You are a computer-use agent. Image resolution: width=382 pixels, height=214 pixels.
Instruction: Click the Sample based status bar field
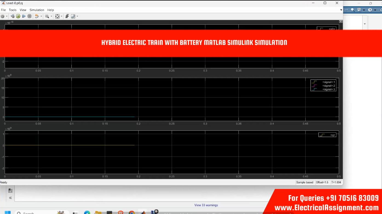(x=305, y=182)
